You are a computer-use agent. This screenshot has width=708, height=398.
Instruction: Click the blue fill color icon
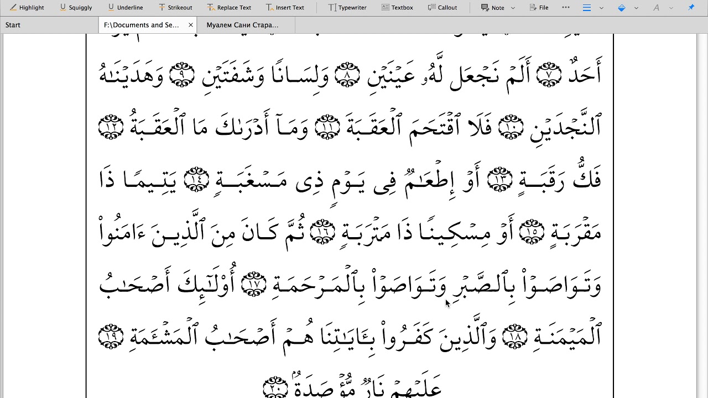tap(622, 8)
